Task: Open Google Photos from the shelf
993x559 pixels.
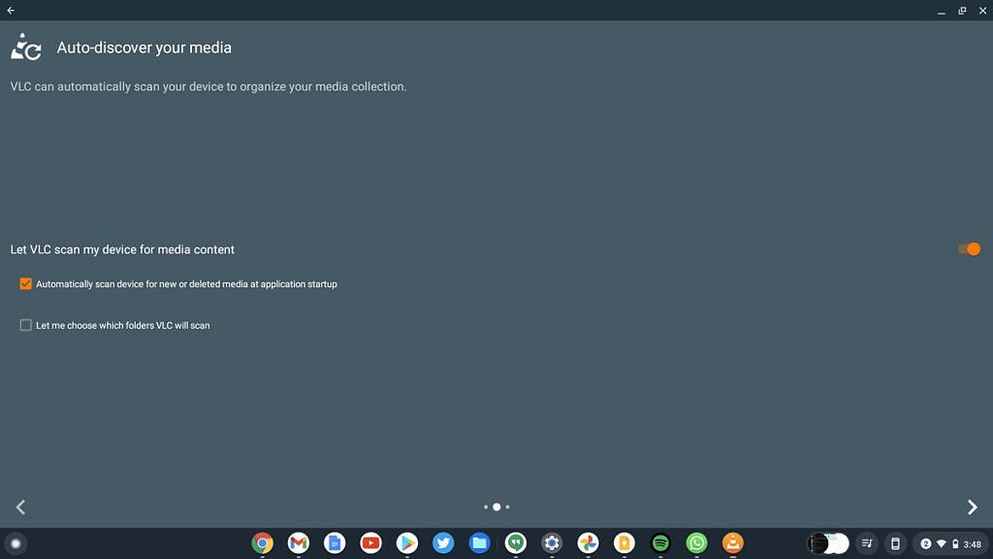Action: coord(588,543)
